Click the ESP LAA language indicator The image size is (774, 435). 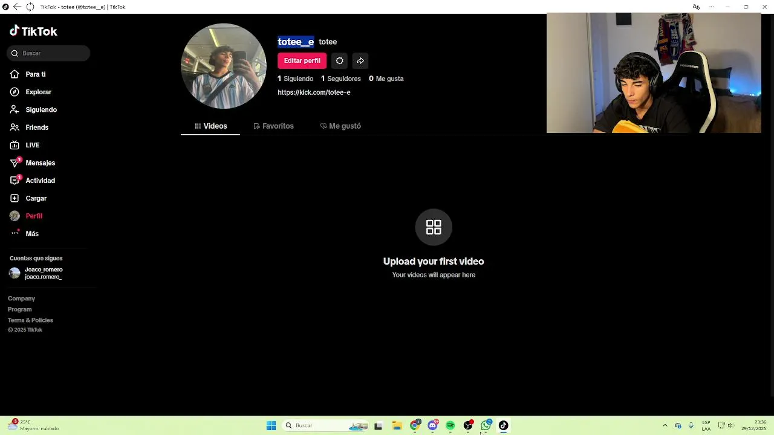click(x=706, y=425)
